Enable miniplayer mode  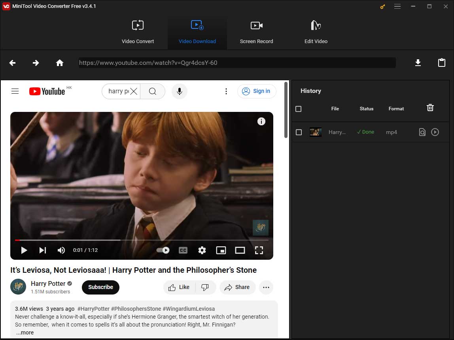pos(221,250)
